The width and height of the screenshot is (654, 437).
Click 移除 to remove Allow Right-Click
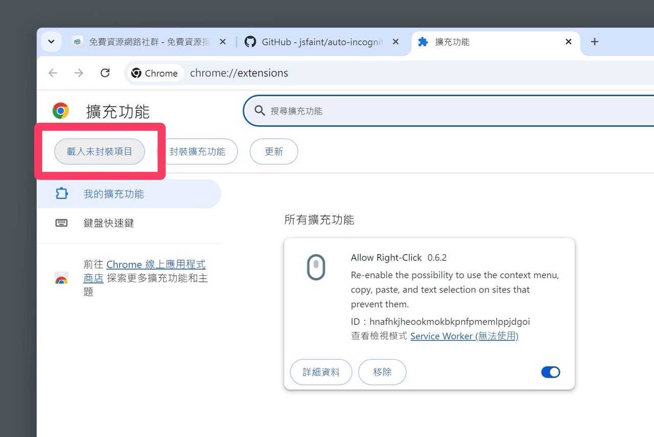click(382, 372)
